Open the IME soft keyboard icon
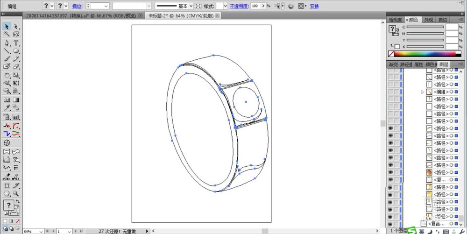 tap(446, 231)
